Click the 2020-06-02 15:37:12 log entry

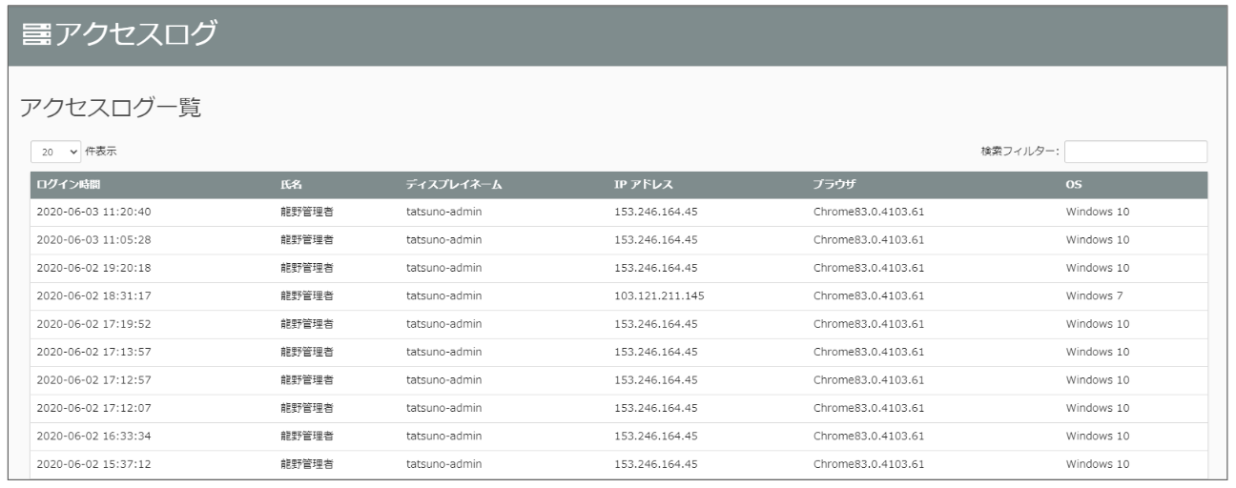click(x=95, y=464)
